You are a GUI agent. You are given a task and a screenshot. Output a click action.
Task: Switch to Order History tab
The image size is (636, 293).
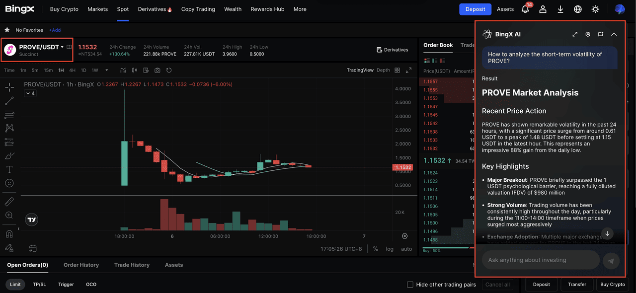(81, 265)
